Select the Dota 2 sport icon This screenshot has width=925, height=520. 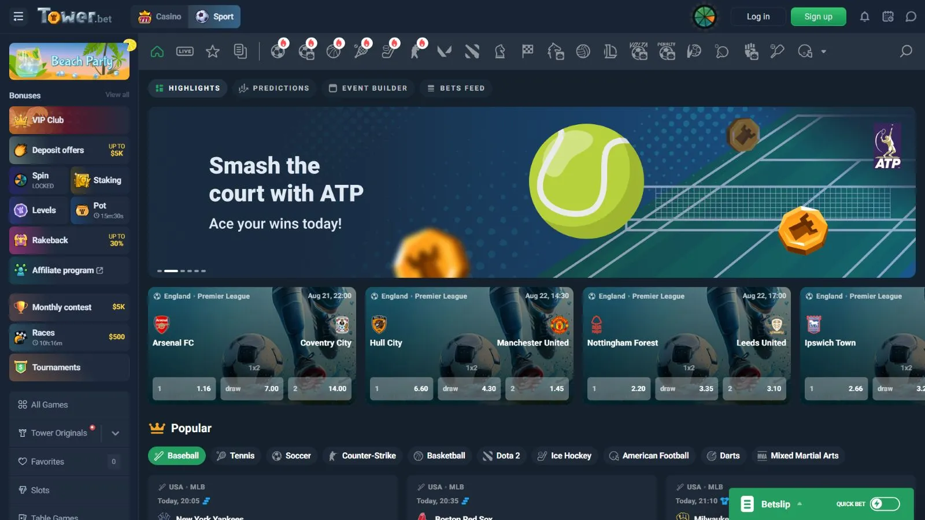[472, 51]
